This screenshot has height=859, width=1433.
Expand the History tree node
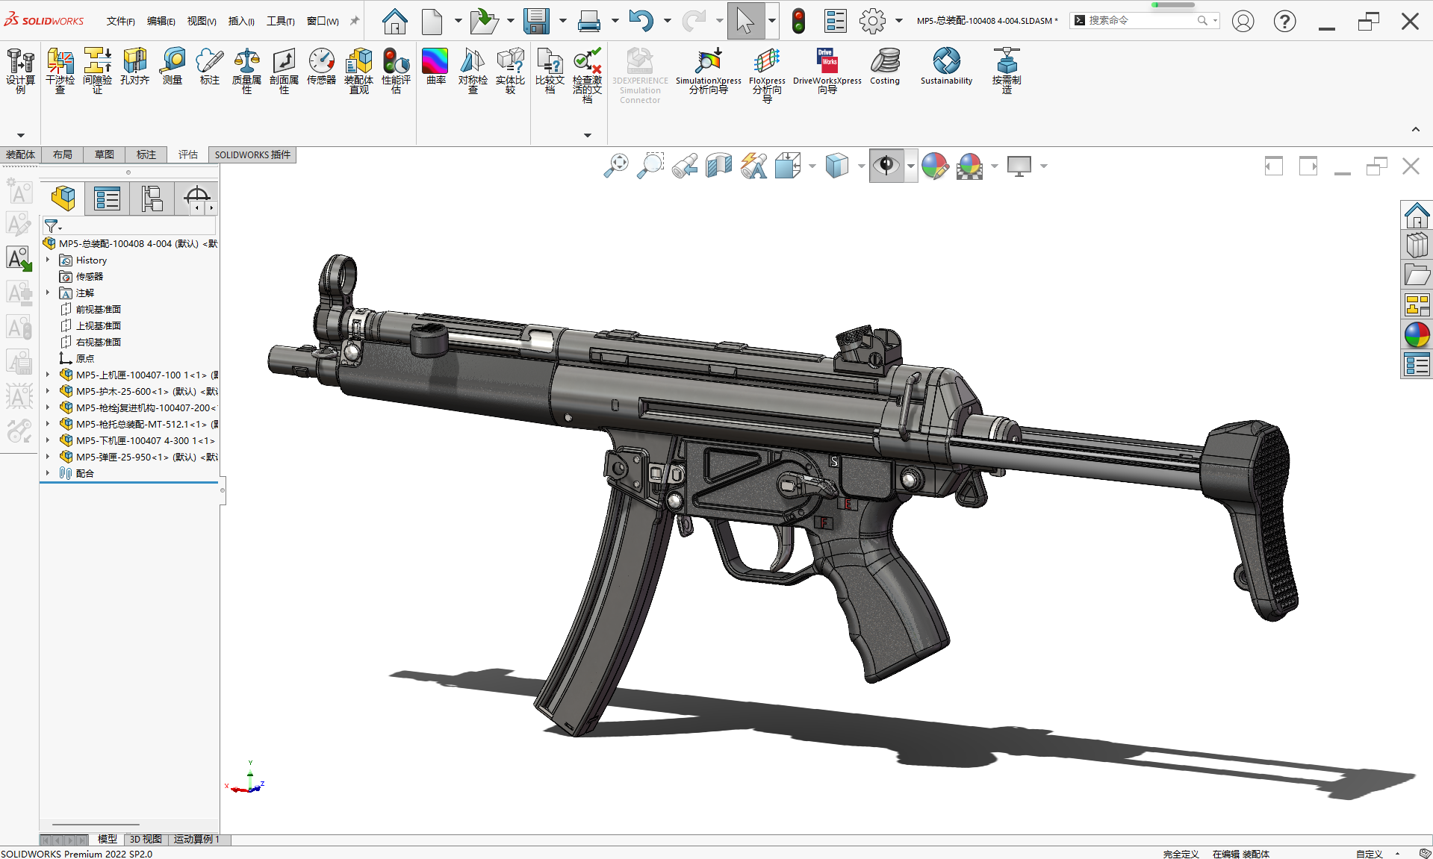[x=48, y=260]
